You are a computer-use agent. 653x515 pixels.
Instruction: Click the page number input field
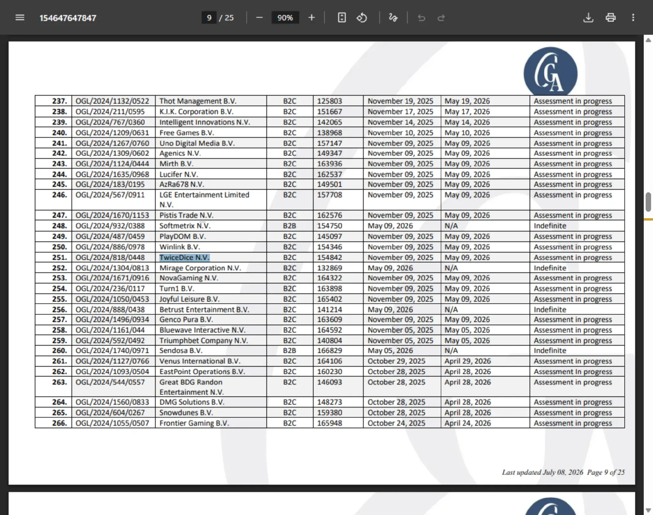pos(209,18)
